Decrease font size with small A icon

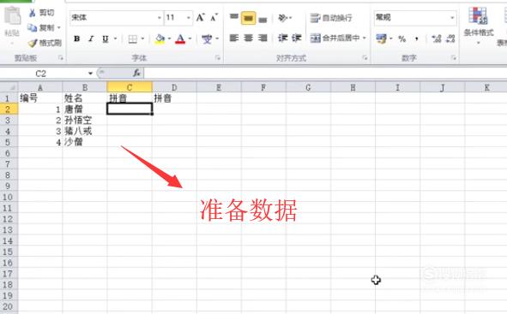tap(214, 17)
